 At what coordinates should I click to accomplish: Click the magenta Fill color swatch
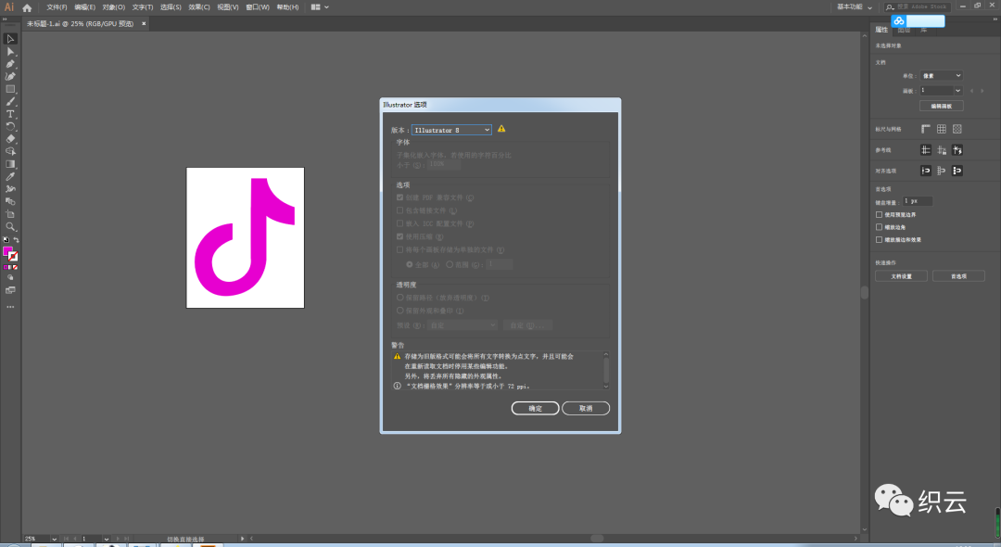(x=7, y=251)
